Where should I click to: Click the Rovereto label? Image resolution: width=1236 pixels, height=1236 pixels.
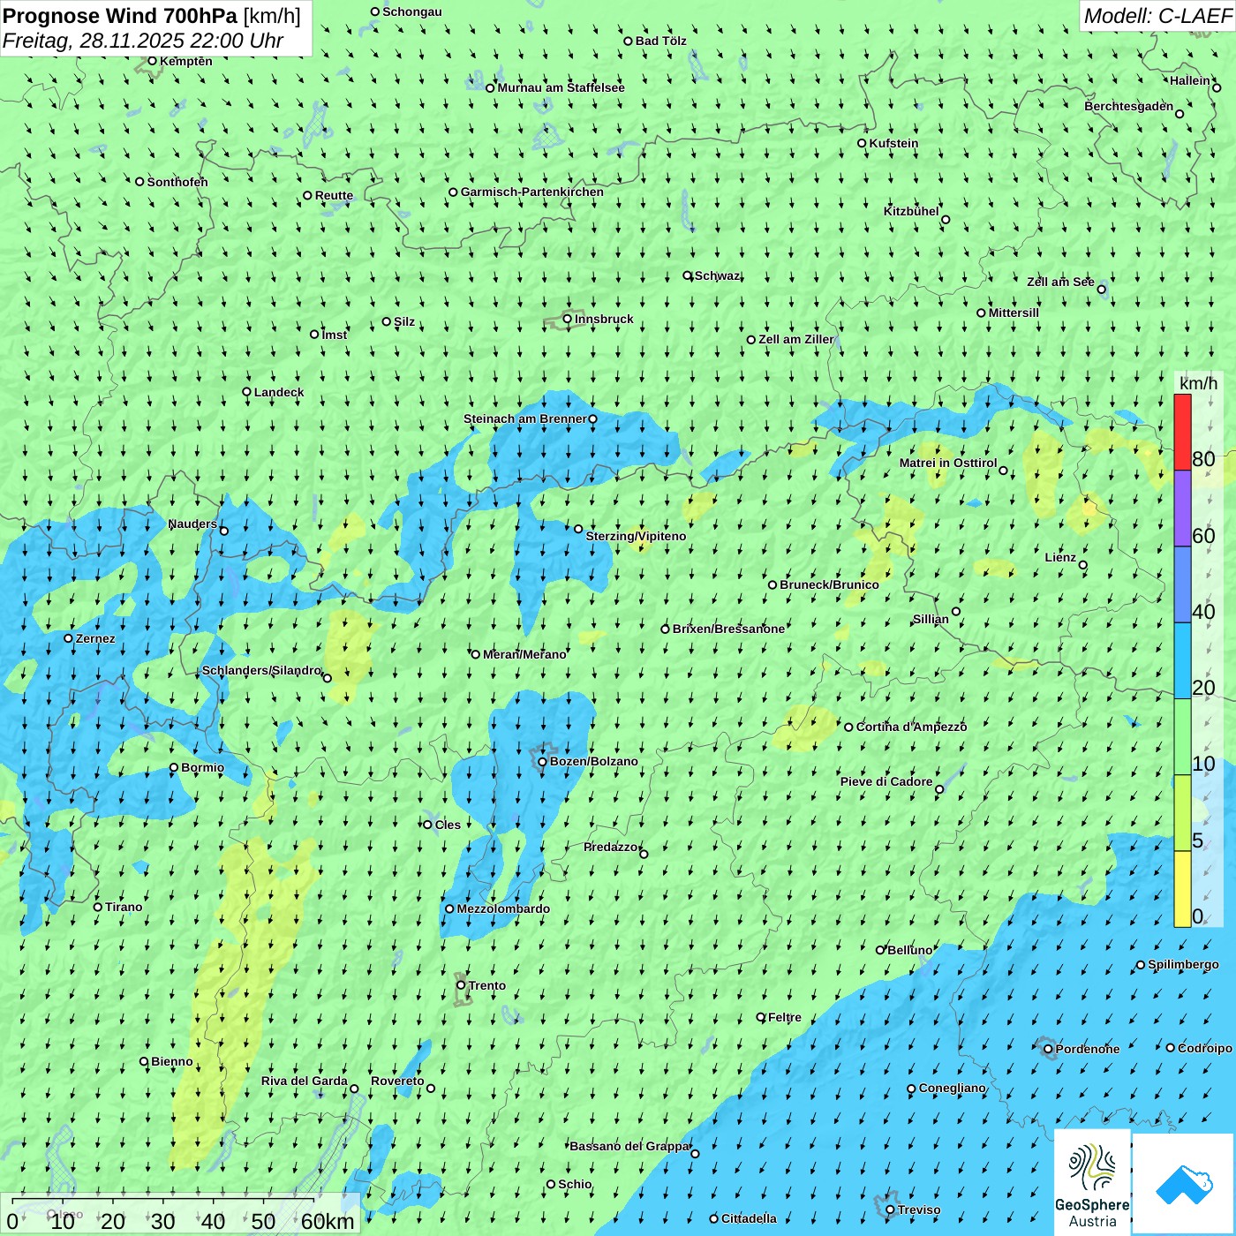coord(397,1081)
